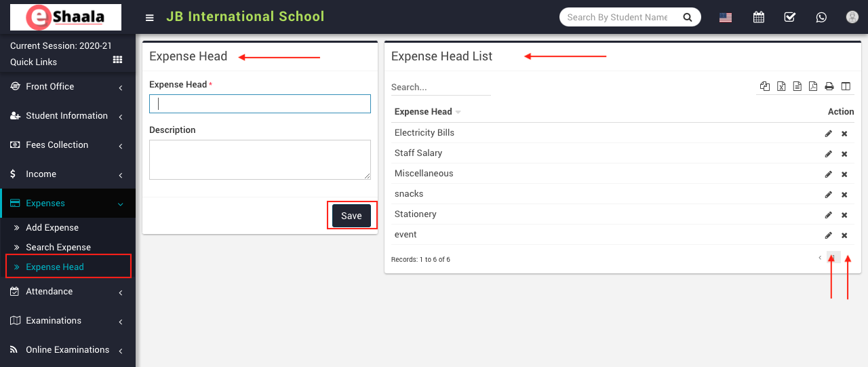Viewport: 868px width, 367px height.
Task: Expand the Front Office menu
Action: 68,87
